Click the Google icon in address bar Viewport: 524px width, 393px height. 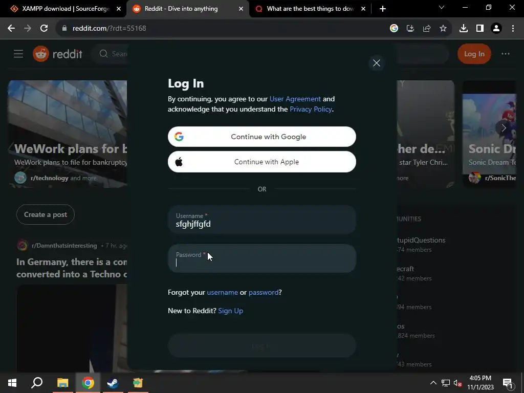(394, 29)
